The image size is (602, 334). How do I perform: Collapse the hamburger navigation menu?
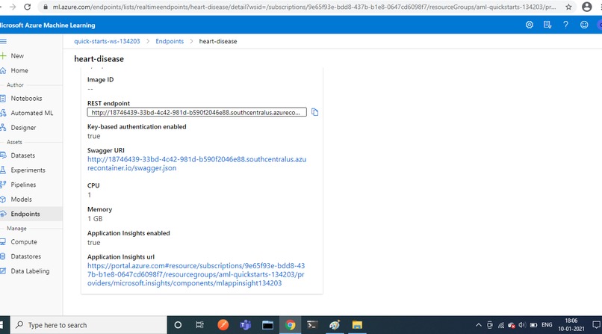[x=3, y=41]
